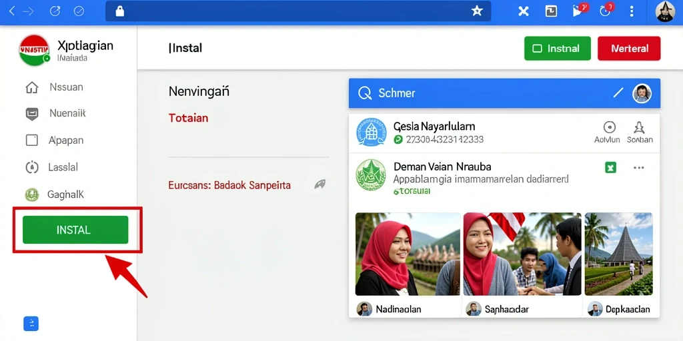Click the green Instnal button in header

click(x=558, y=48)
